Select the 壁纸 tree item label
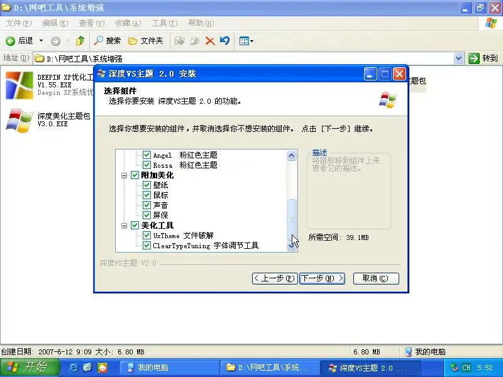Image resolution: width=503 pixels, height=377 pixels. pyautogui.click(x=161, y=185)
